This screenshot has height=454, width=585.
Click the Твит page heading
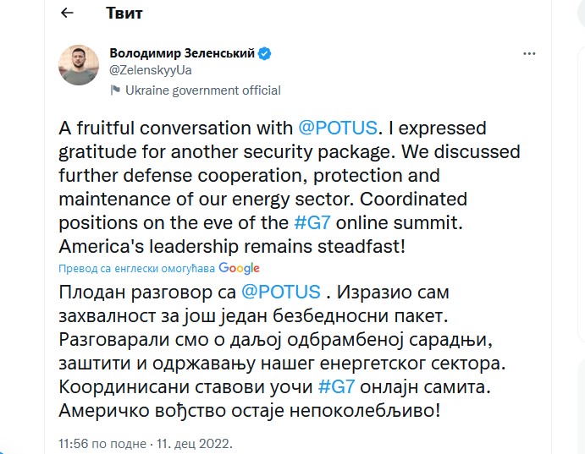coord(124,14)
